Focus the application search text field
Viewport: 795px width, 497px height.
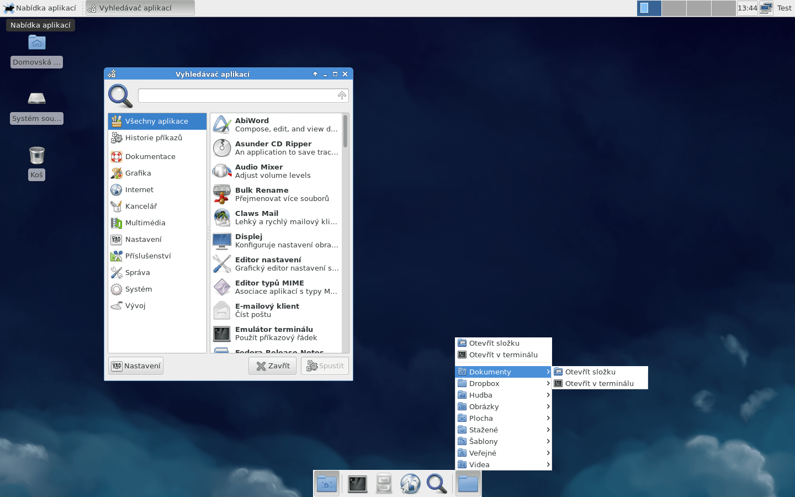[x=237, y=96]
